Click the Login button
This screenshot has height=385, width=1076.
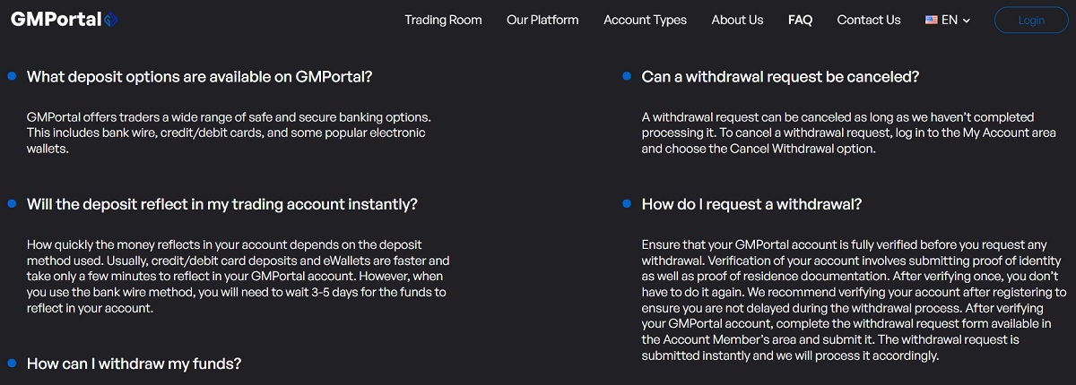[x=1031, y=20]
